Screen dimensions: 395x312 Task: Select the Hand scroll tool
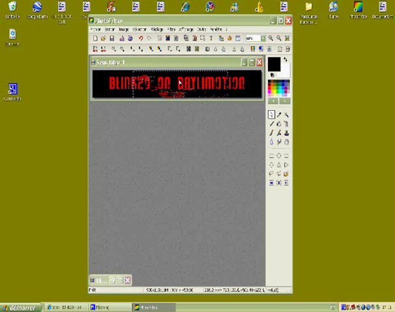(x=286, y=142)
